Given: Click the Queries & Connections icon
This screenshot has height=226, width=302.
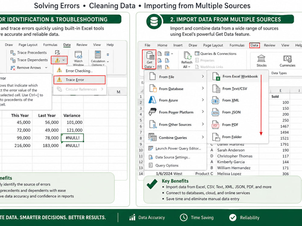Looking at the screenshot, I should click(x=197, y=53).
